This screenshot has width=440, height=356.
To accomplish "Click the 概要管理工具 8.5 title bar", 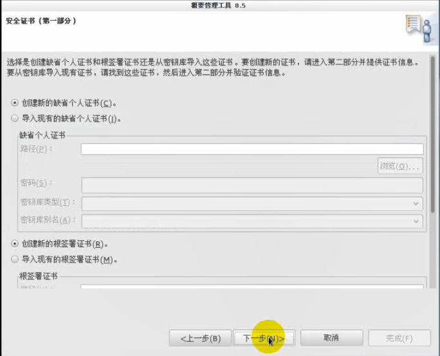I will [x=220, y=5].
